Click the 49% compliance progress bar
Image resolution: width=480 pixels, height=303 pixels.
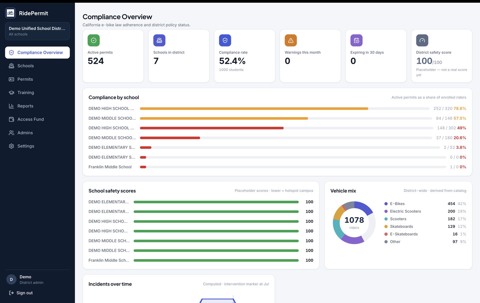click(x=287, y=128)
